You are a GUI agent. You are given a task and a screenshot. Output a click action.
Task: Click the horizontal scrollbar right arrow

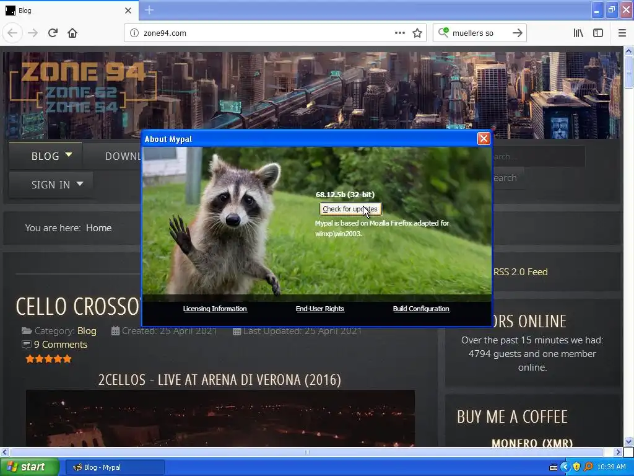tap(618, 452)
